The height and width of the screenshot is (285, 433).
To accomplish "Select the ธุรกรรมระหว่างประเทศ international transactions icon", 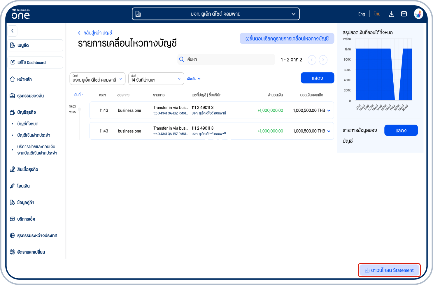I will [12, 235].
